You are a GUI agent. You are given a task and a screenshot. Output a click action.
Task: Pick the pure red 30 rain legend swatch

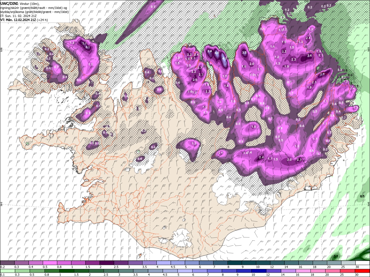[362, 271]
